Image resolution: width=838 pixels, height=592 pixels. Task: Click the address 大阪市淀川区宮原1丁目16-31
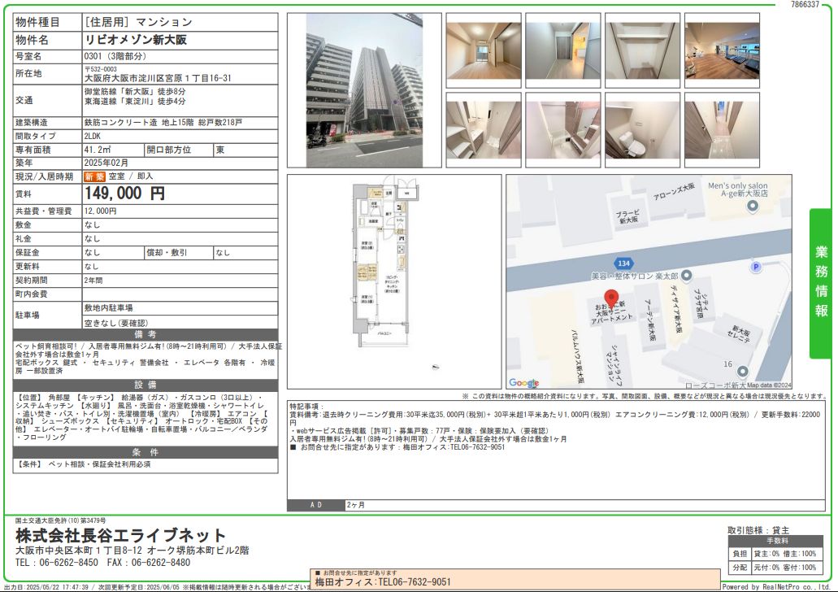tap(158, 78)
